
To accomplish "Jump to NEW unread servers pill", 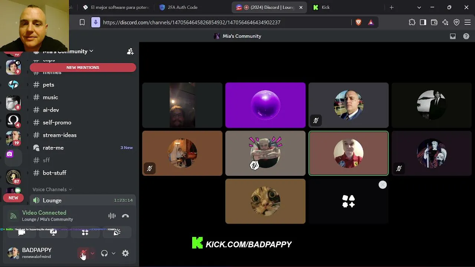I will point(13,198).
